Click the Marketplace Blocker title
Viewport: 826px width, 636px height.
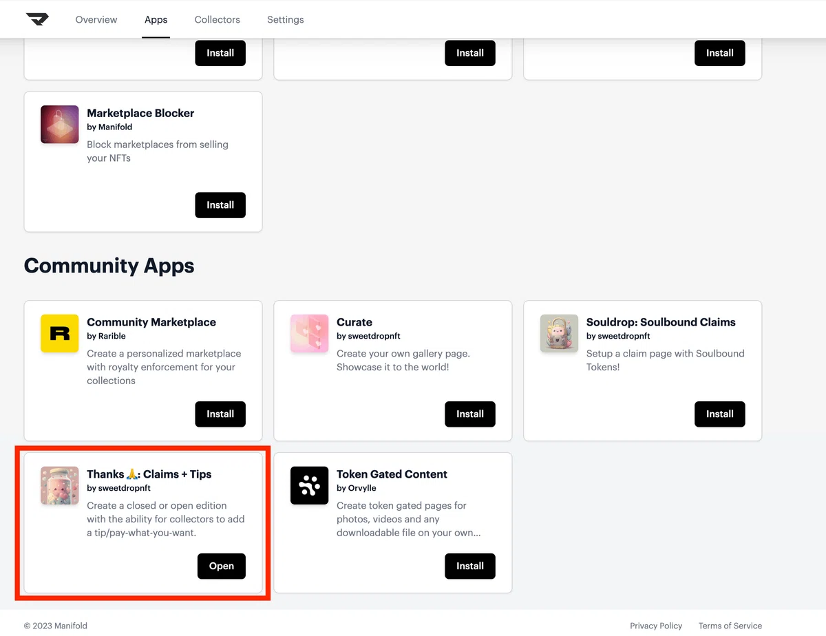click(x=140, y=113)
